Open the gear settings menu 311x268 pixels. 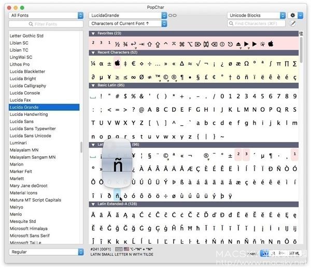292,15
